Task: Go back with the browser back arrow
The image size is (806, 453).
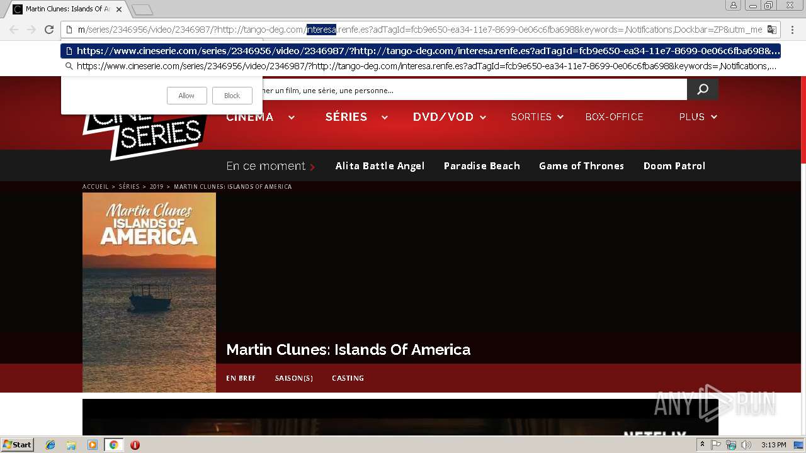Action: click(x=14, y=30)
